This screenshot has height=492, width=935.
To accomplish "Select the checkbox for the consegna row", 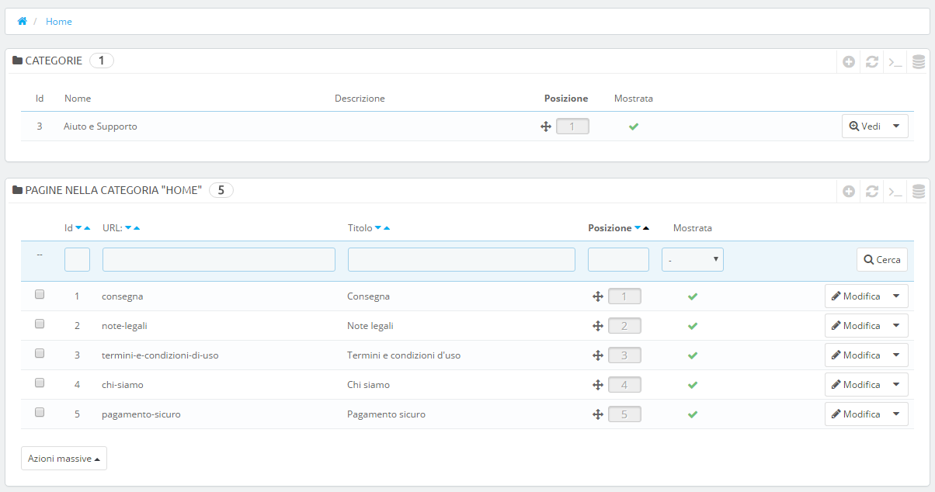I will pos(40,294).
